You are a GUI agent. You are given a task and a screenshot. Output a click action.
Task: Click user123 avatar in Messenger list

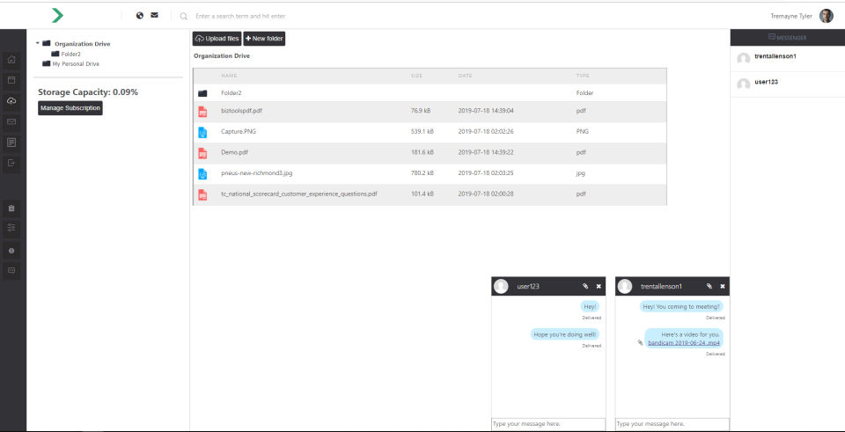tap(744, 84)
